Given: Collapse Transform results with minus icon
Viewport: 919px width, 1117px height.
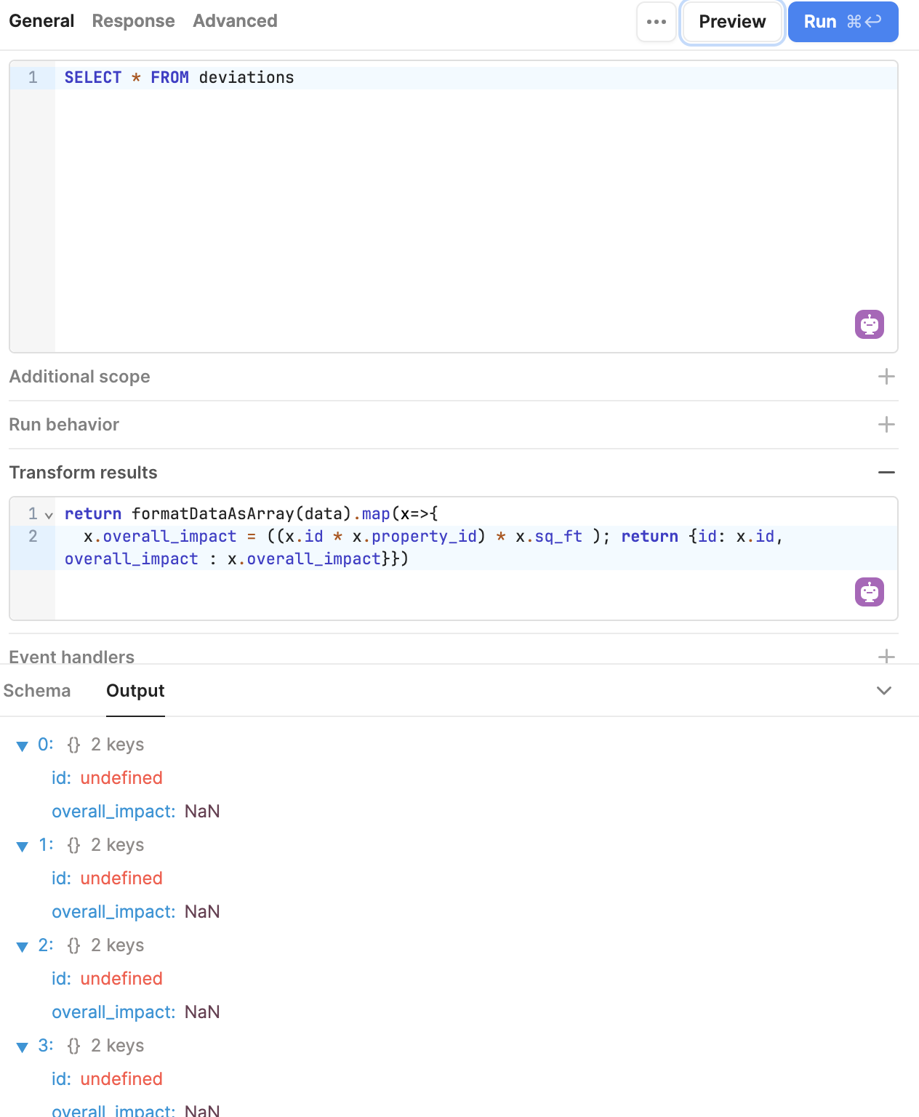Looking at the screenshot, I should pyautogui.click(x=886, y=473).
